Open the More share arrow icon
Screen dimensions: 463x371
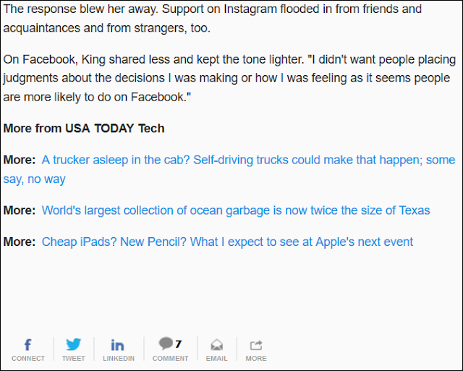tap(255, 345)
